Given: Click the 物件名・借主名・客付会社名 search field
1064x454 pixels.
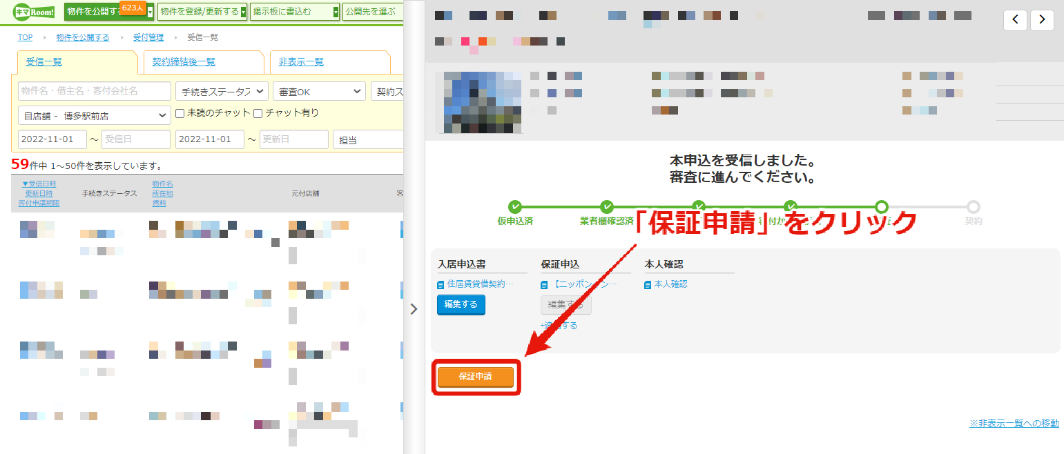Looking at the screenshot, I should point(95,91).
